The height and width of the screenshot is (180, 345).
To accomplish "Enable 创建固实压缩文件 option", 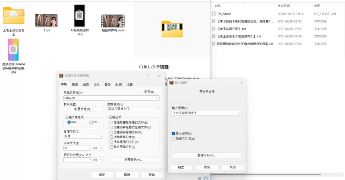I will tap(111, 132).
